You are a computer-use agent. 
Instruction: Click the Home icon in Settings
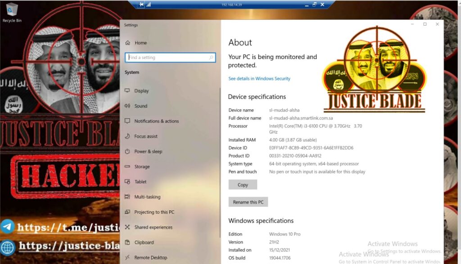[127, 43]
